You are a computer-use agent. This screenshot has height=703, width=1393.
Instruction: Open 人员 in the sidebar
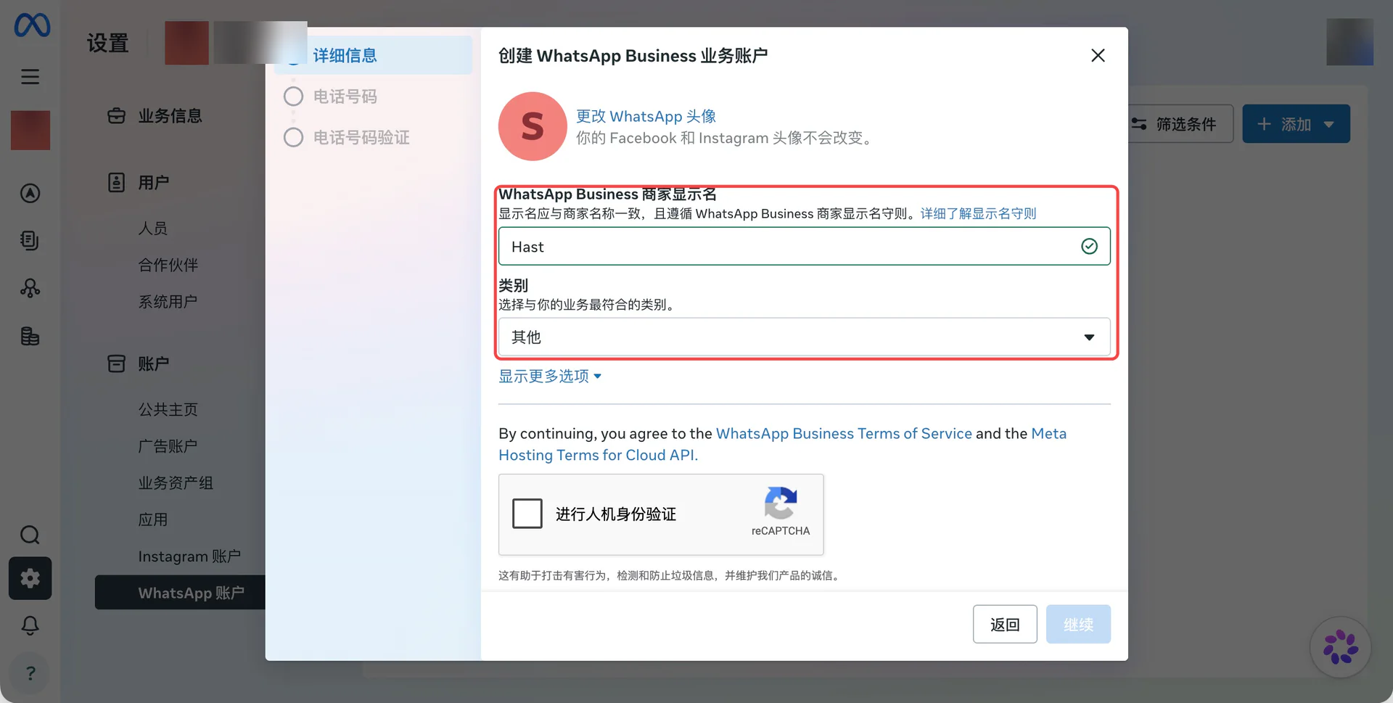[153, 228]
